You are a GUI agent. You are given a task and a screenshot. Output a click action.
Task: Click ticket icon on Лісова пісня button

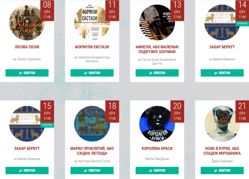(x=20, y=73)
